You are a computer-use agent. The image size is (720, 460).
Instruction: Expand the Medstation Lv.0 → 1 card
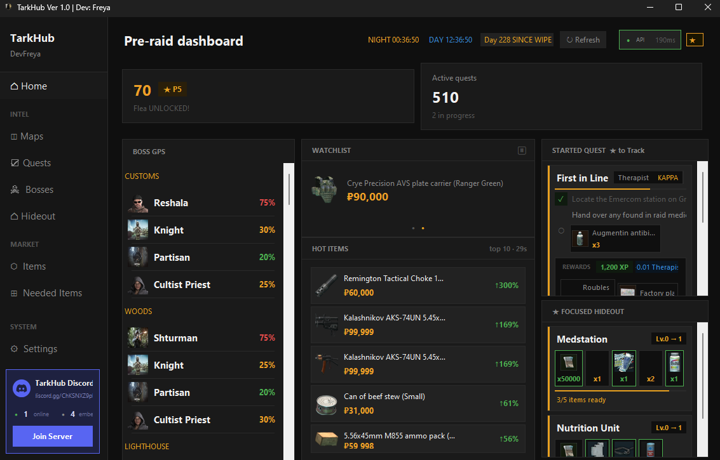pos(669,339)
